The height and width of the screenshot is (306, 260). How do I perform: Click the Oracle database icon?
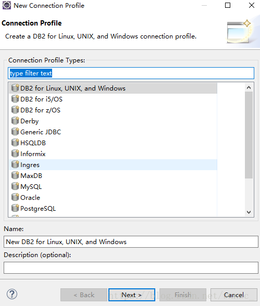point(15,197)
